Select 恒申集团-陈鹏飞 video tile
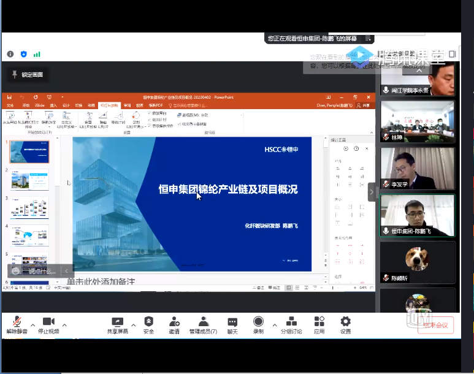474x374 pixels. click(417, 215)
